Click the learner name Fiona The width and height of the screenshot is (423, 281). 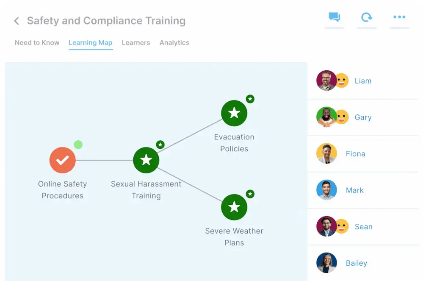click(355, 153)
